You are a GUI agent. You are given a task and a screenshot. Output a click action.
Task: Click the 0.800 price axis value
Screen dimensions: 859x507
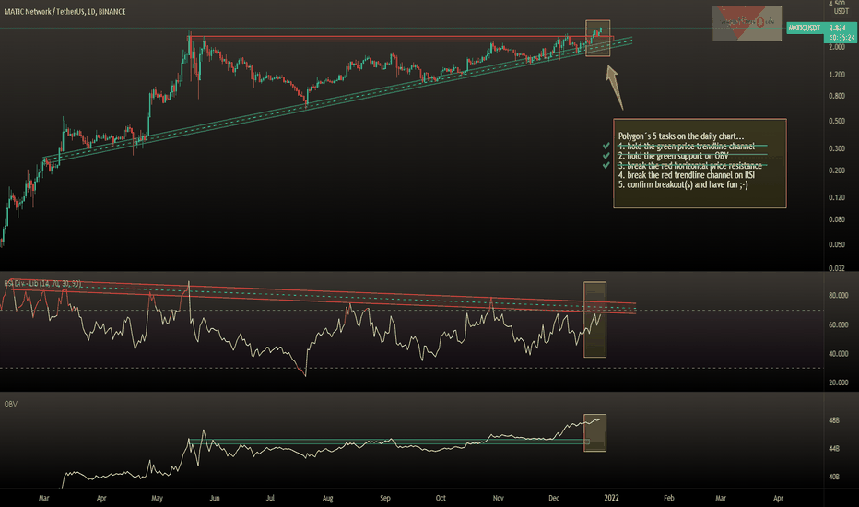tap(837, 96)
